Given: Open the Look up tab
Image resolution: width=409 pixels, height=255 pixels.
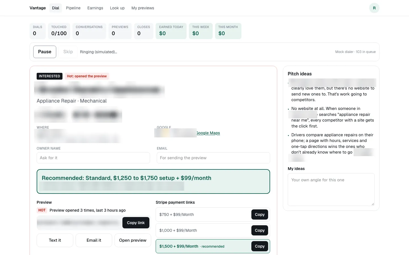Looking at the screenshot, I should click(x=117, y=8).
